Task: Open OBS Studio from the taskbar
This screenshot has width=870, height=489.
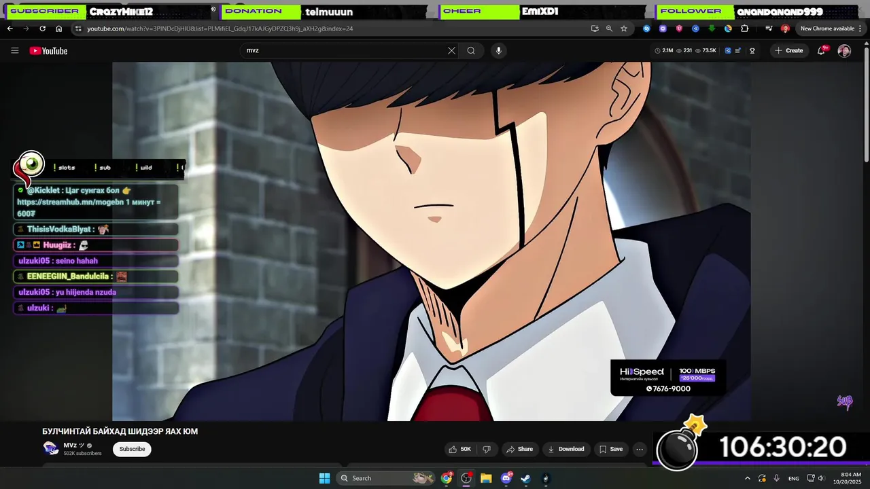Action: [466, 478]
